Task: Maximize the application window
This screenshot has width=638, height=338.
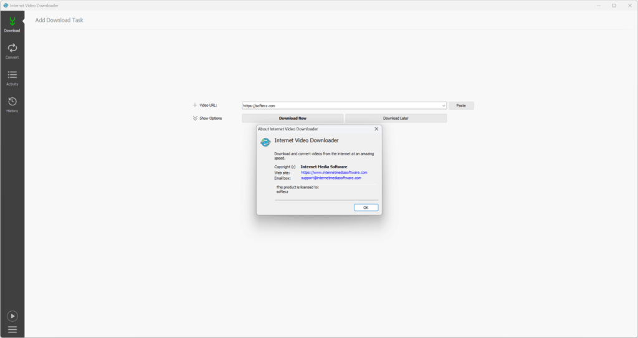Action: pyautogui.click(x=614, y=5)
